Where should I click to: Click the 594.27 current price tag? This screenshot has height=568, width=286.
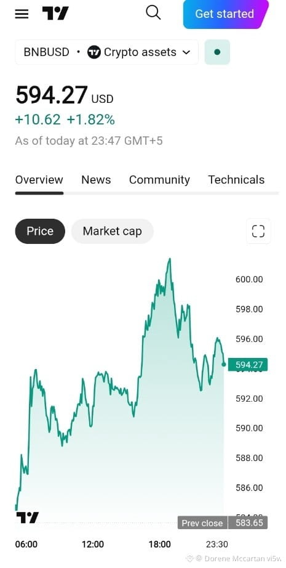[x=248, y=365]
